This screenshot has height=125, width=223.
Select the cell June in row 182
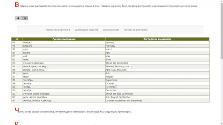click(x=157, y=59)
